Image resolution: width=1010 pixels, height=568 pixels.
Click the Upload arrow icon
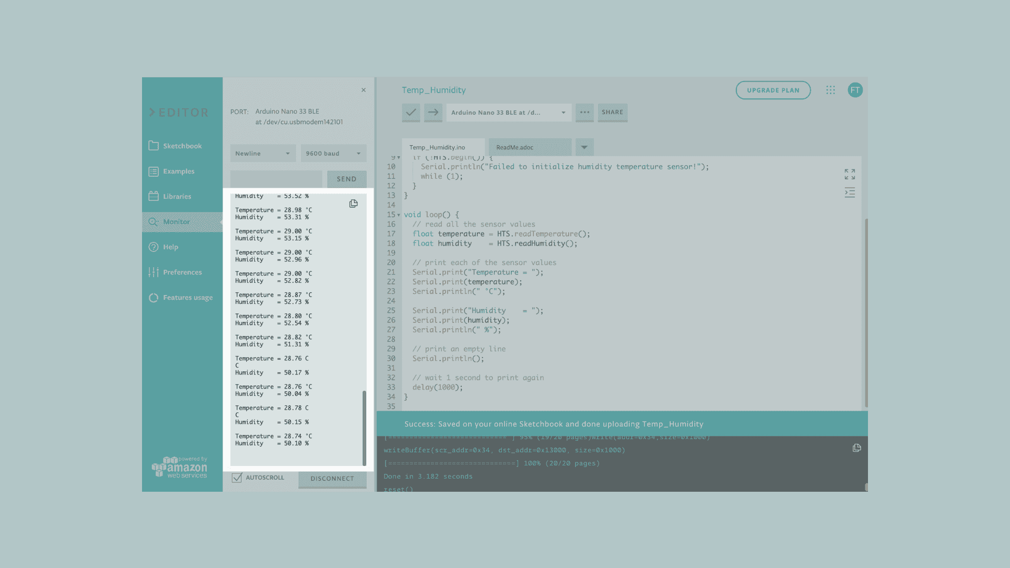(x=433, y=112)
